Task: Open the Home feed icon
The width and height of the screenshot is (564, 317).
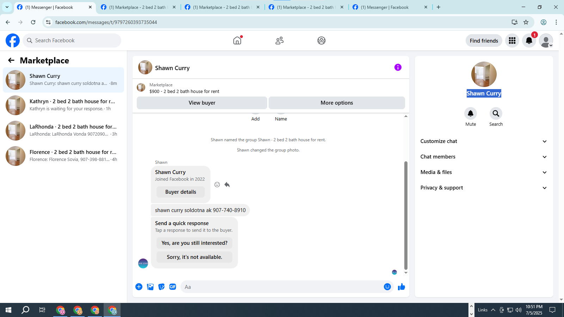Action: coord(237,41)
